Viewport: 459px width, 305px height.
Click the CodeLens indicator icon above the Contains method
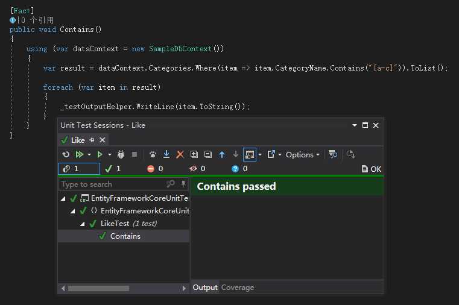pos(13,20)
